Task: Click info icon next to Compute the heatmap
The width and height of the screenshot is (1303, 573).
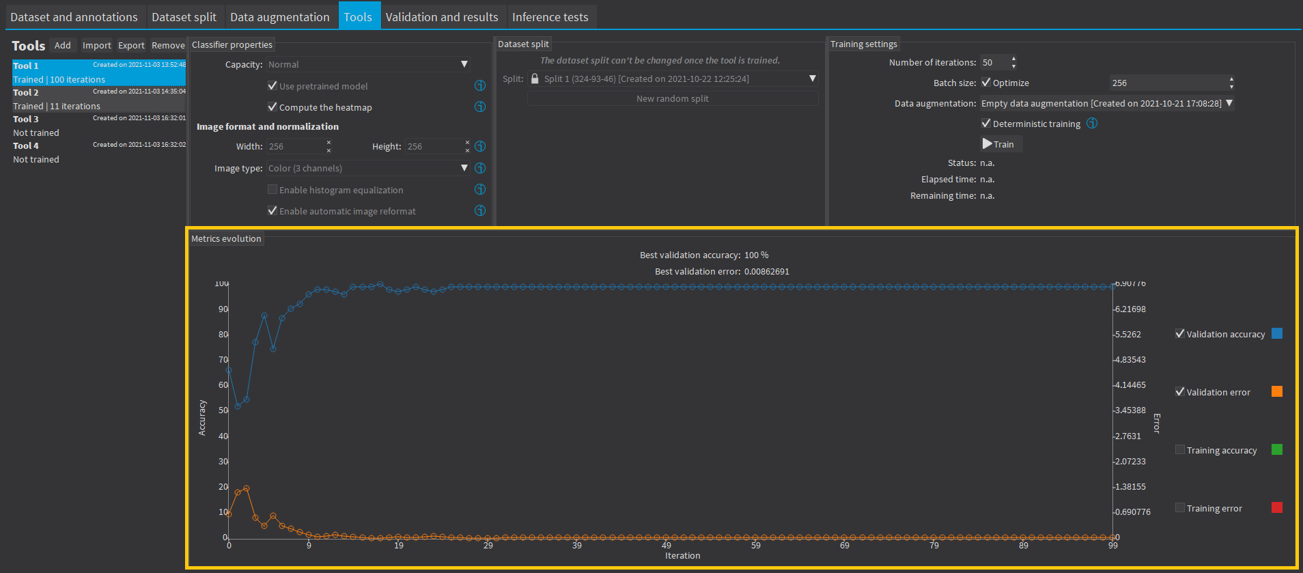Action: [480, 107]
